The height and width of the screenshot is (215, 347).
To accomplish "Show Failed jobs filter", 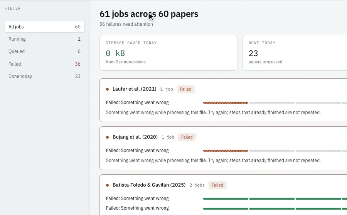I will coord(44,64).
